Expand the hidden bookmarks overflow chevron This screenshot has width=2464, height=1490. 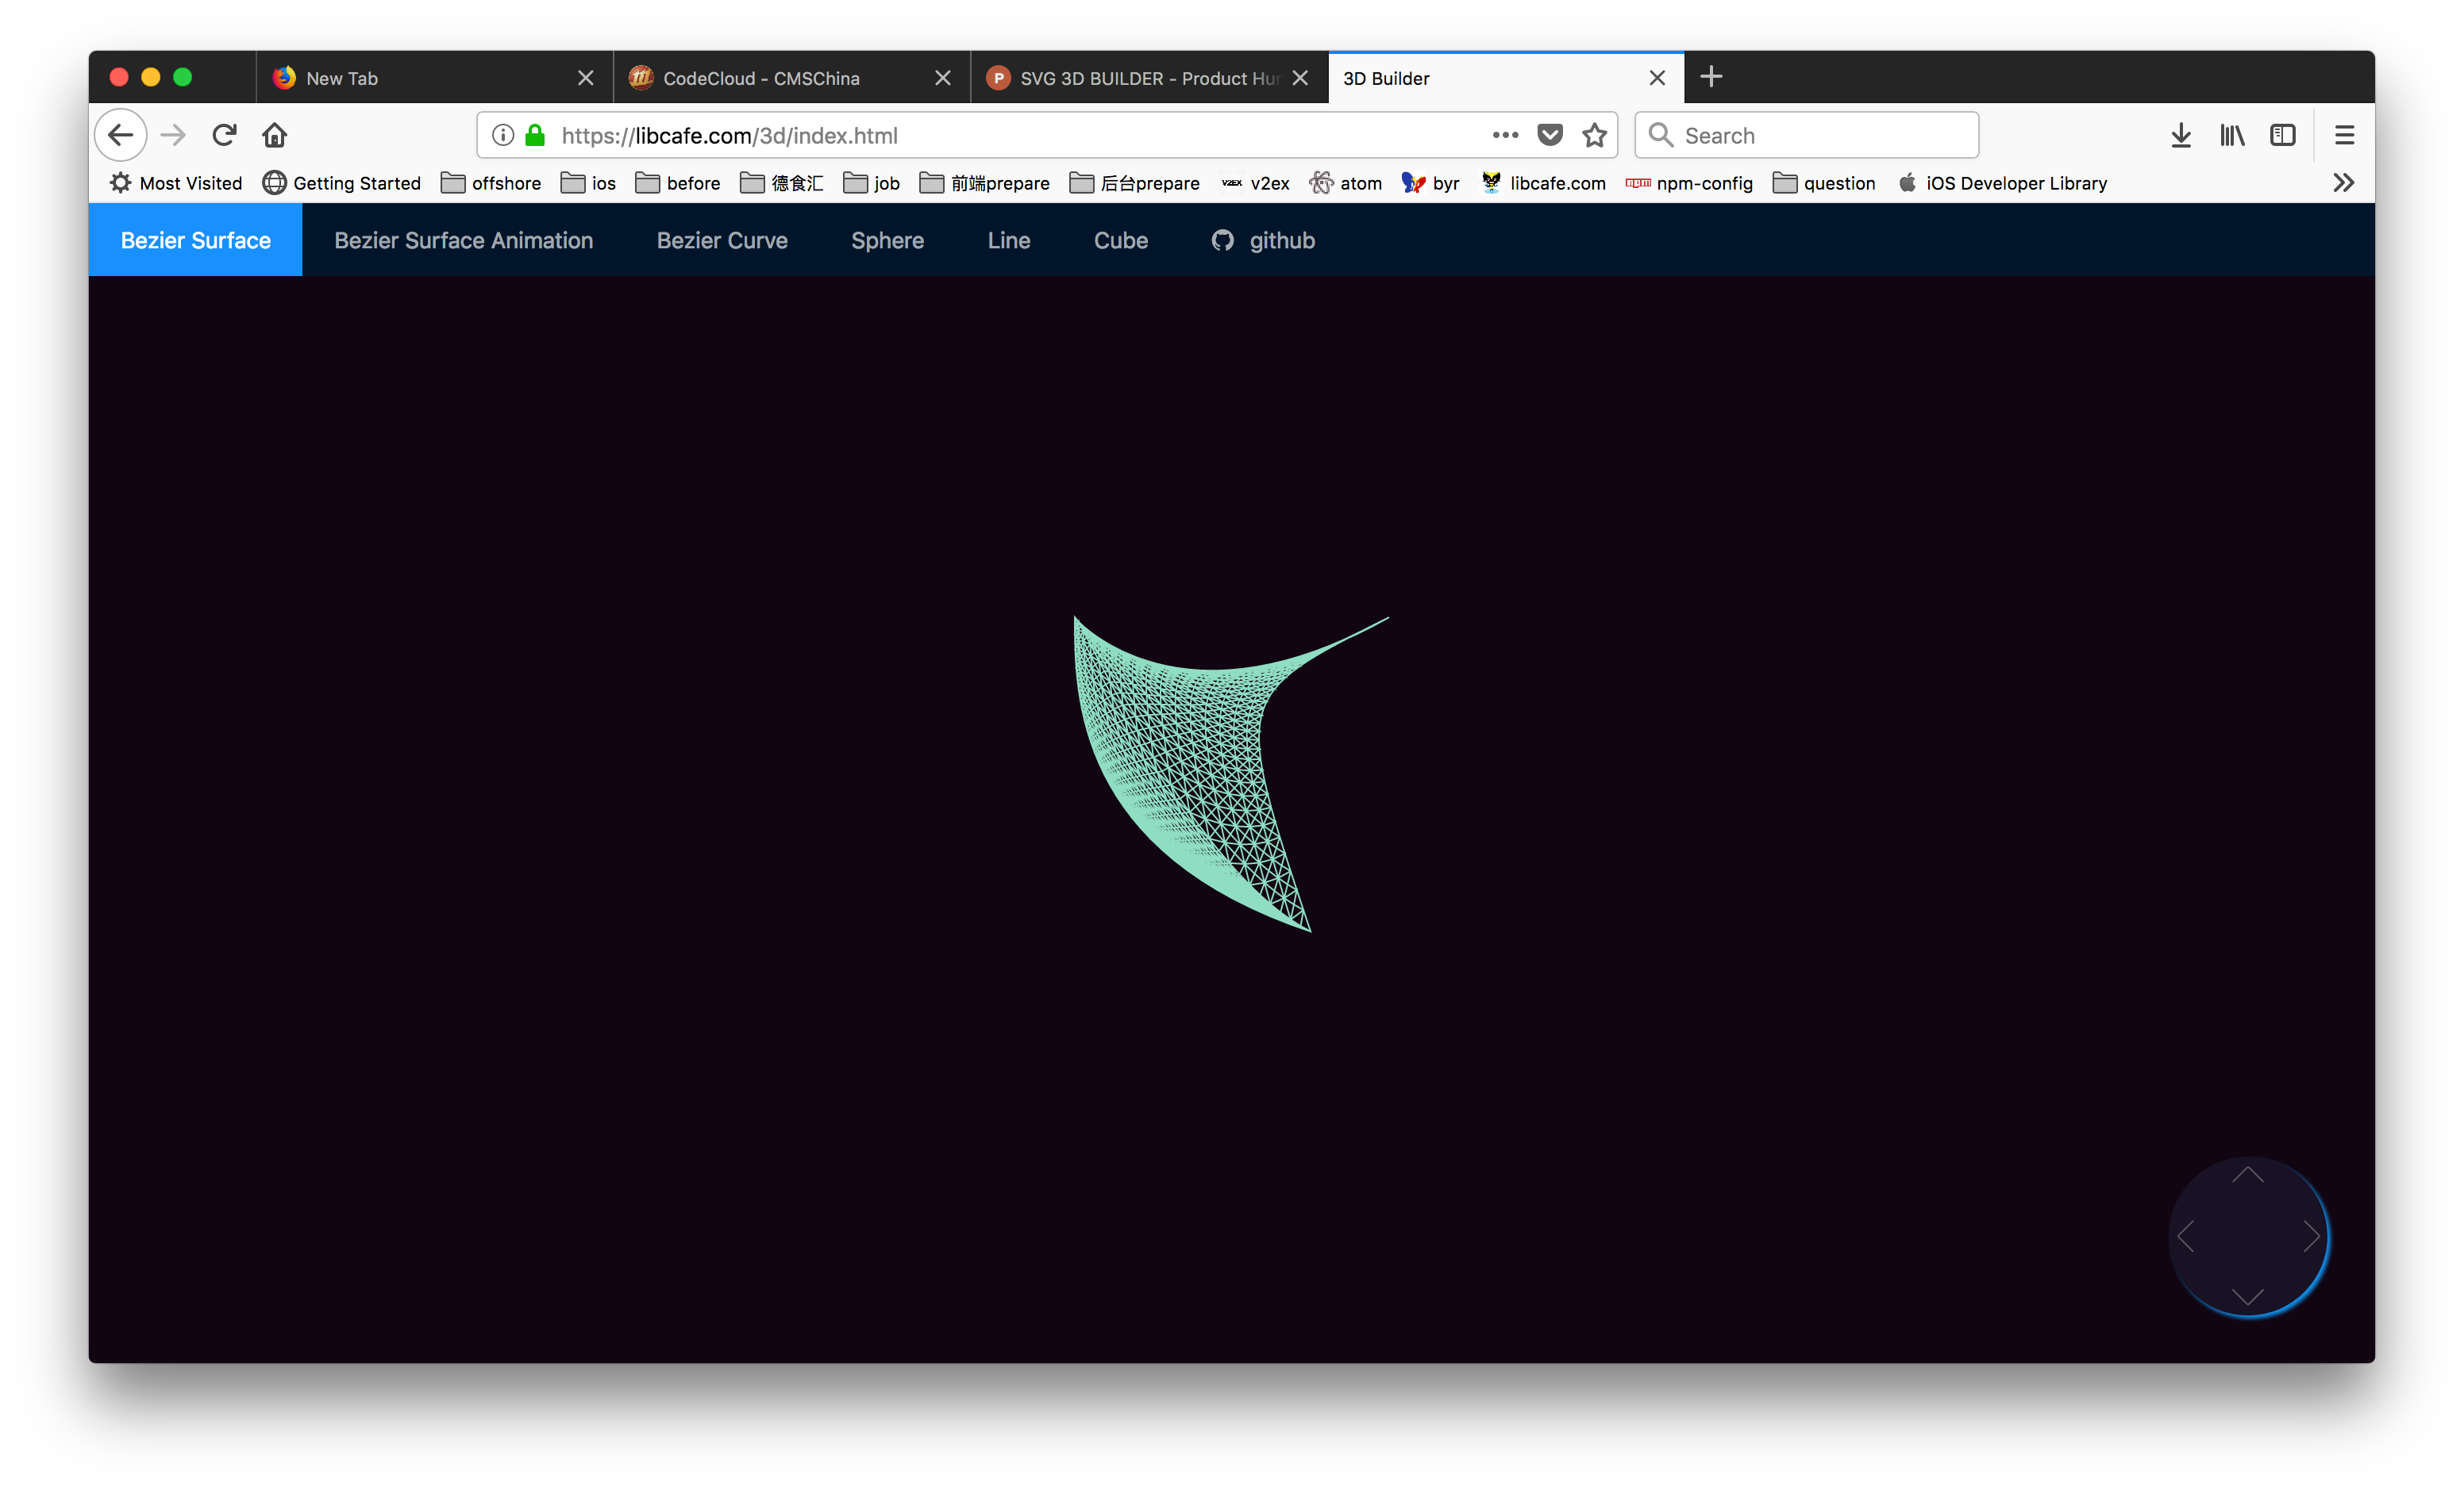pos(2344,182)
